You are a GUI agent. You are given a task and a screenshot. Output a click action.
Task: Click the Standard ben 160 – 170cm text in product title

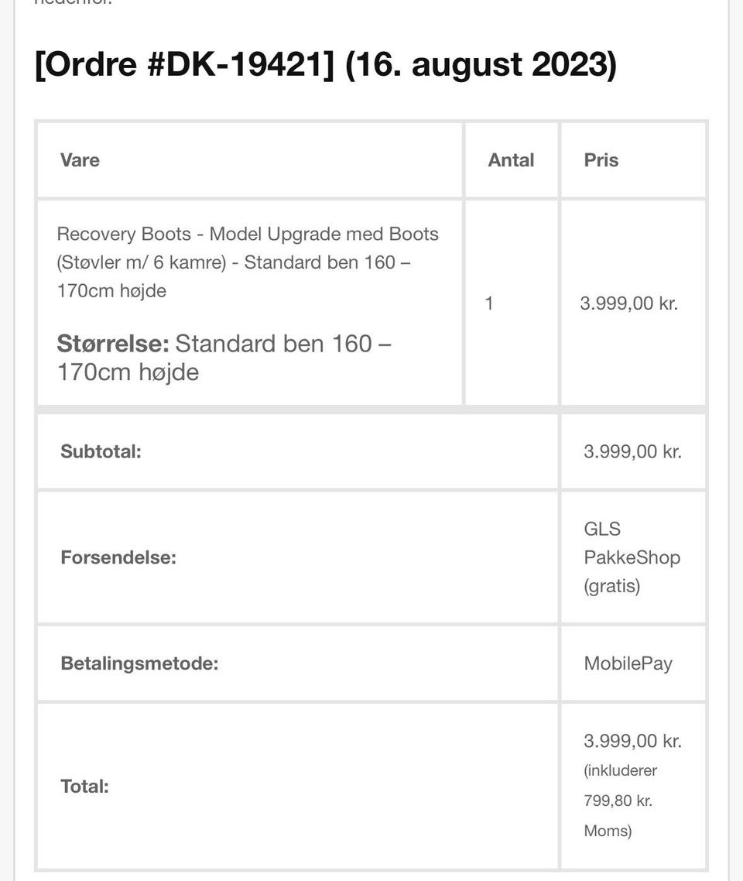click(234, 276)
